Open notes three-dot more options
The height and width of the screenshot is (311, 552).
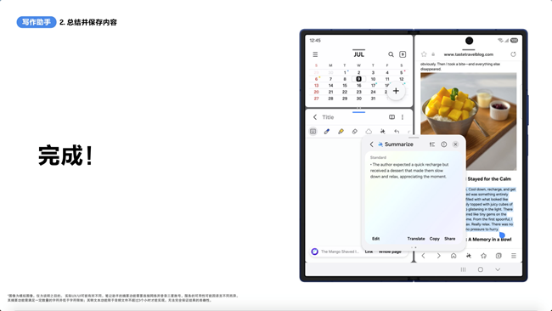(x=403, y=117)
